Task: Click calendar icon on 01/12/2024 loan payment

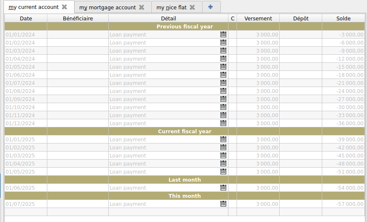Action: click(x=223, y=123)
